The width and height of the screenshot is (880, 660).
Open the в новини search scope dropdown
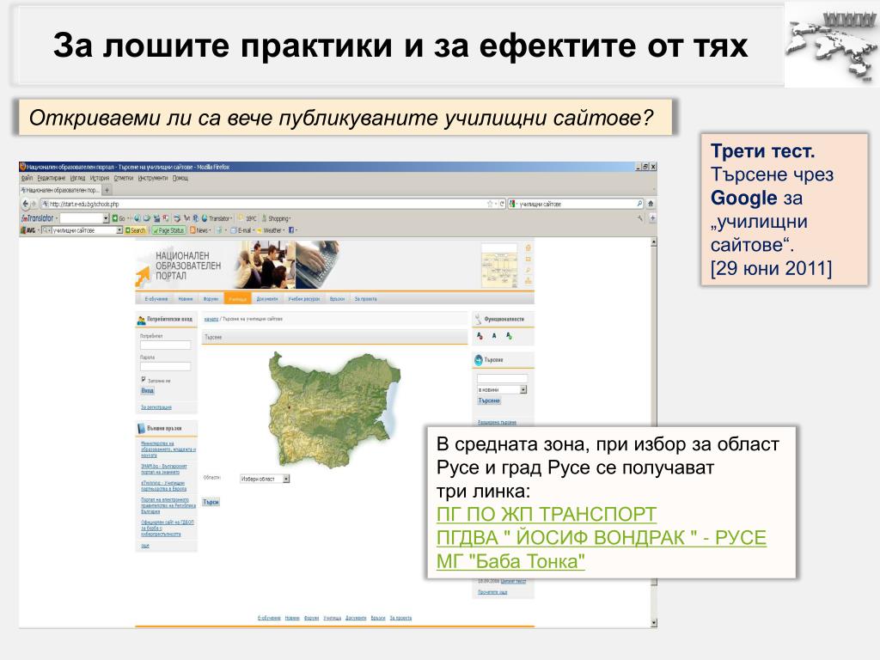(502, 389)
